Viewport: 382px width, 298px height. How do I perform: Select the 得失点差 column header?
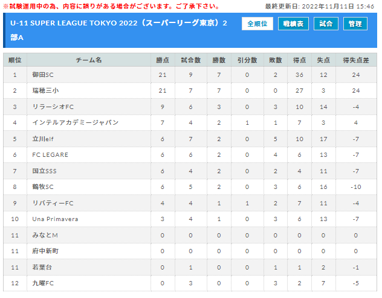click(x=355, y=60)
